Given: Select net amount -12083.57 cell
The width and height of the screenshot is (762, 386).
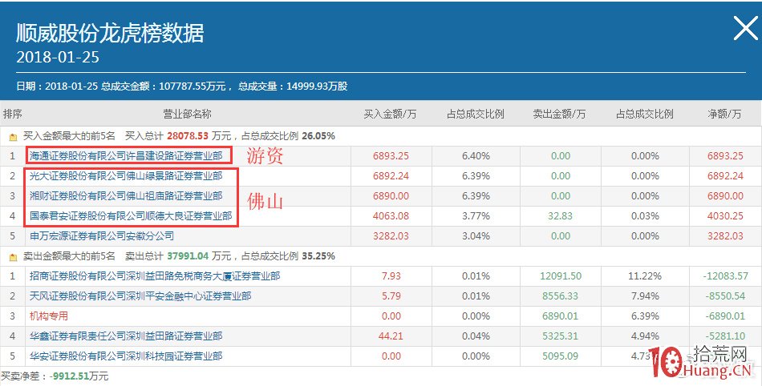Looking at the screenshot, I should pyautogui.click(x=726, y=276).
